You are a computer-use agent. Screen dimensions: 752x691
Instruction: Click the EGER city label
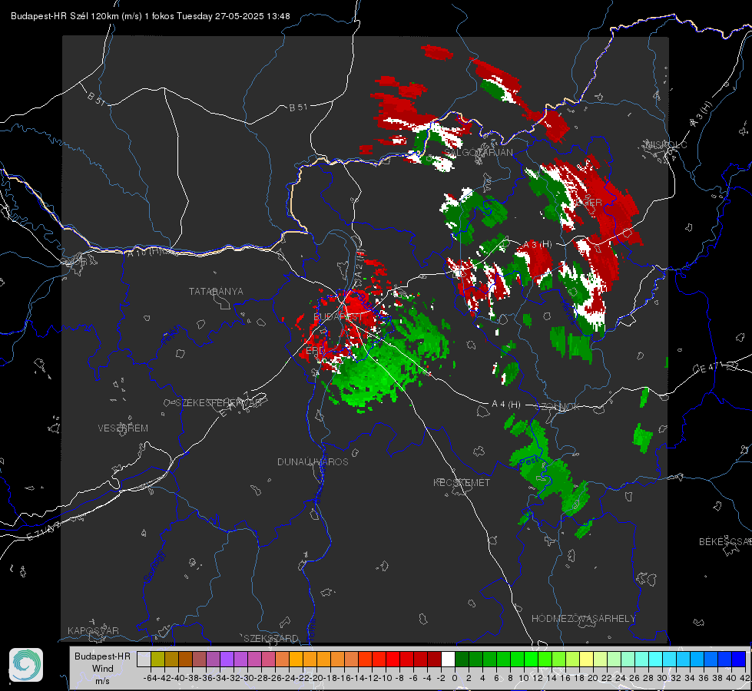coord(588,203)
